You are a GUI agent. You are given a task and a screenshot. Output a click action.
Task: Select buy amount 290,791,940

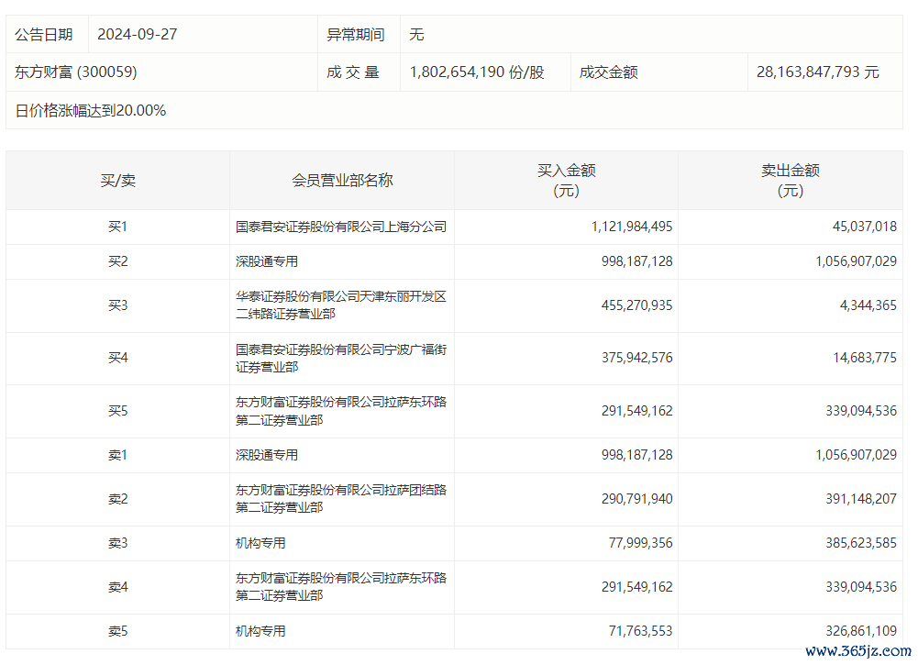coord(637,499)
